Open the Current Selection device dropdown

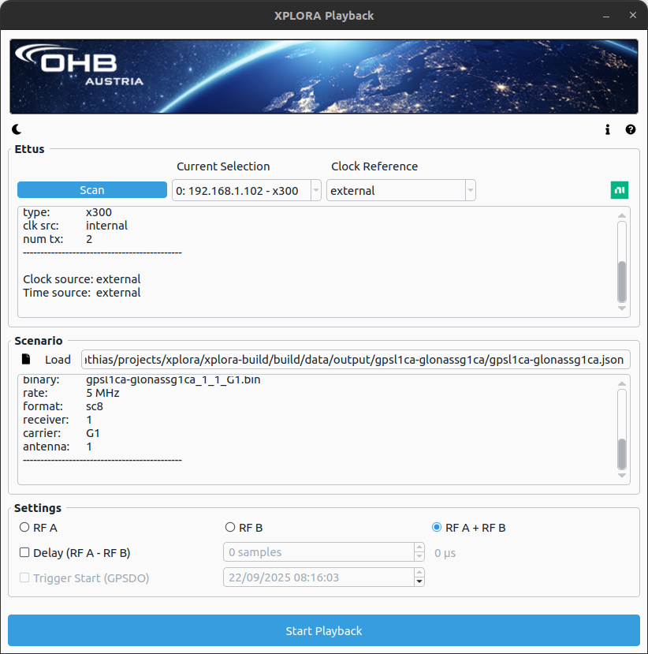point(246,190)
